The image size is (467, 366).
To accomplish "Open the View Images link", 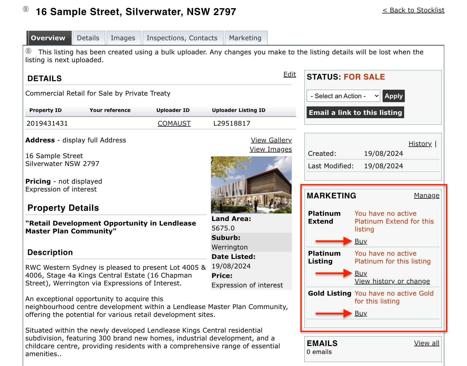I will tap(271, 149).
